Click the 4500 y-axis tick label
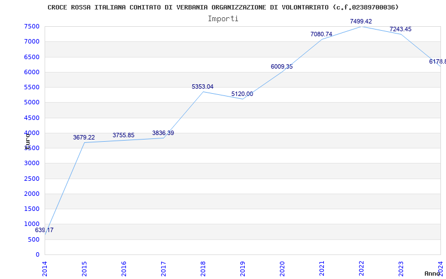 coord(32,118)
